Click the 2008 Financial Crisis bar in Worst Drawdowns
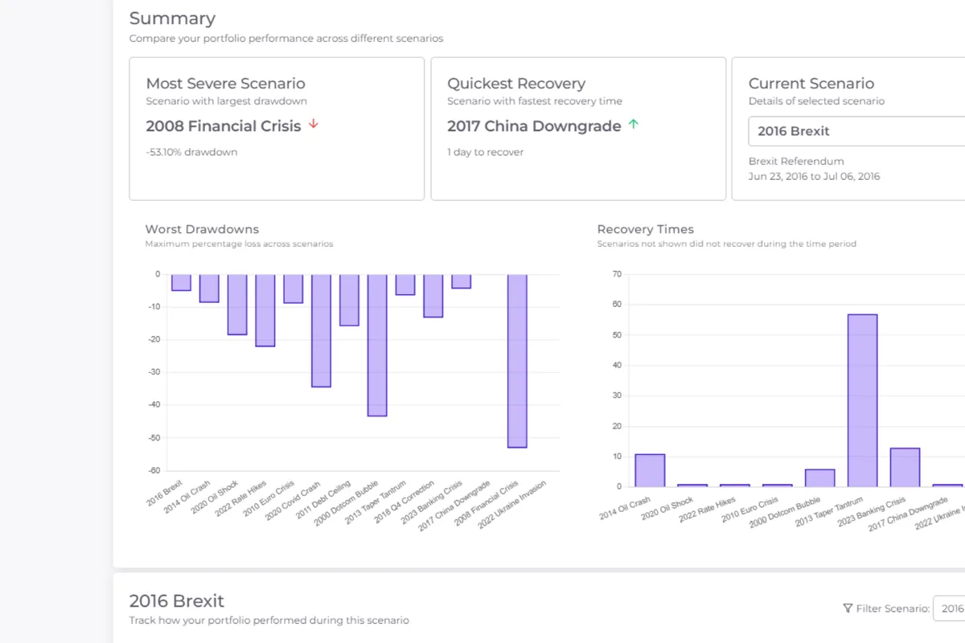This screenshot has height=643, width=965. point(517,360)
